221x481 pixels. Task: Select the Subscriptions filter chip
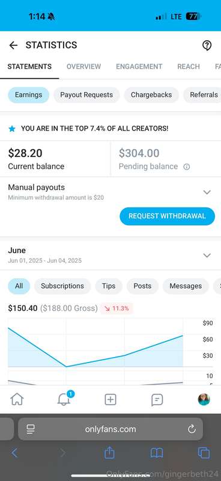tap(62, 286)
